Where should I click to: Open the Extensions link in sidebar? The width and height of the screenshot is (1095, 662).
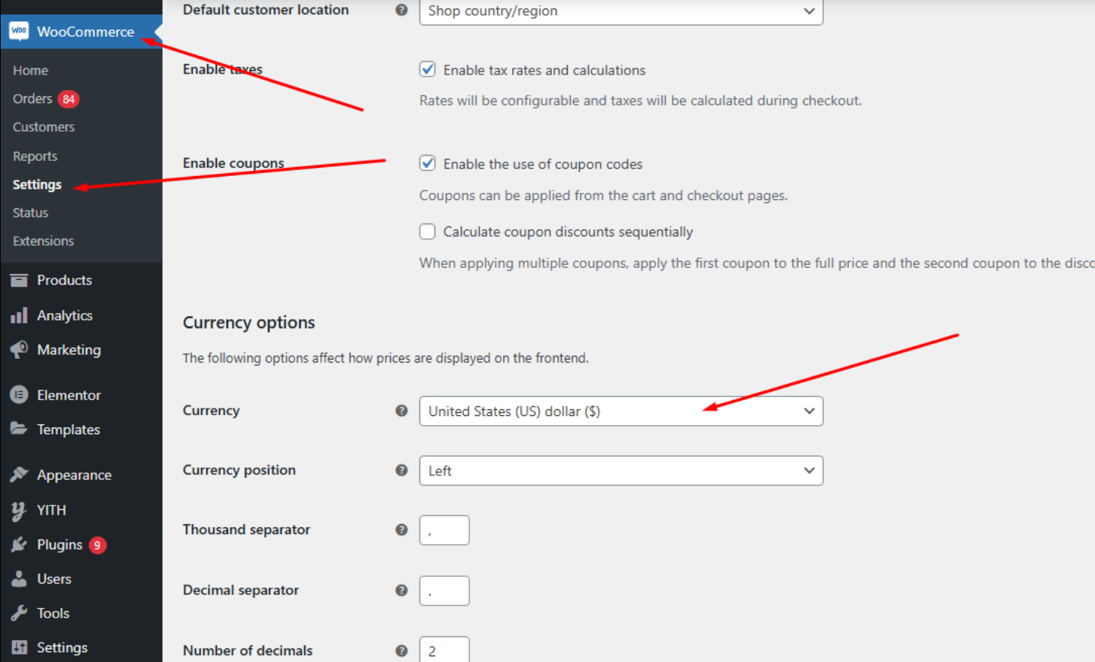(x=43, y=241)
